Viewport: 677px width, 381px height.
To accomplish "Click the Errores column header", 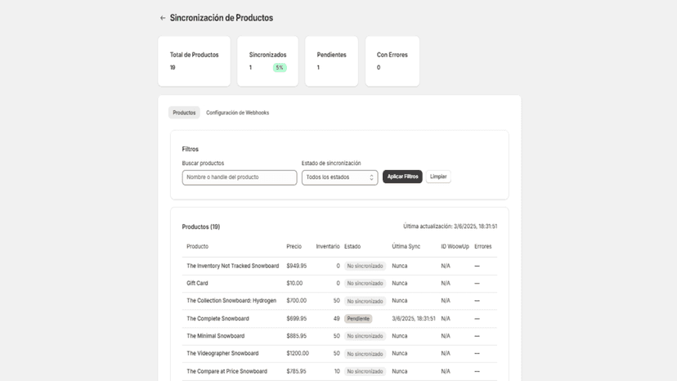I will click(482, 247).
